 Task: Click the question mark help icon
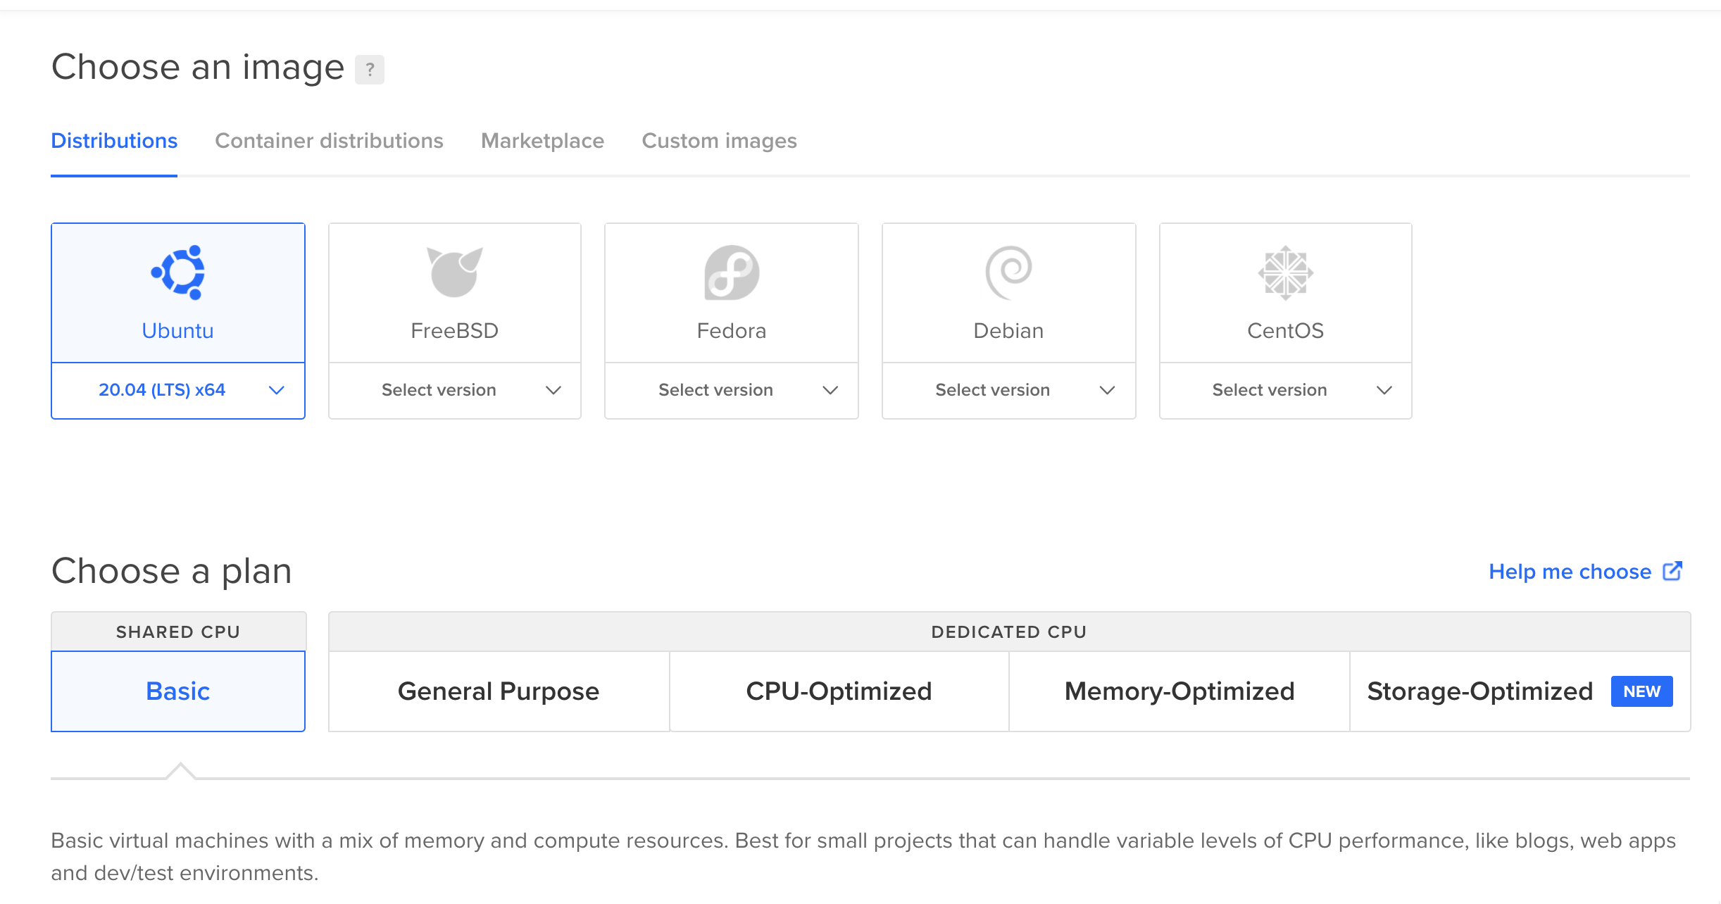click(370, 70)
